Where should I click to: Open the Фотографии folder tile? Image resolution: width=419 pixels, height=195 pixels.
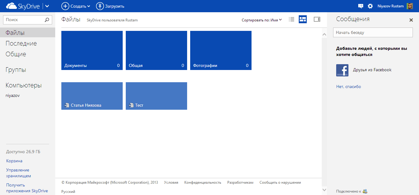[x=221, y=50]
